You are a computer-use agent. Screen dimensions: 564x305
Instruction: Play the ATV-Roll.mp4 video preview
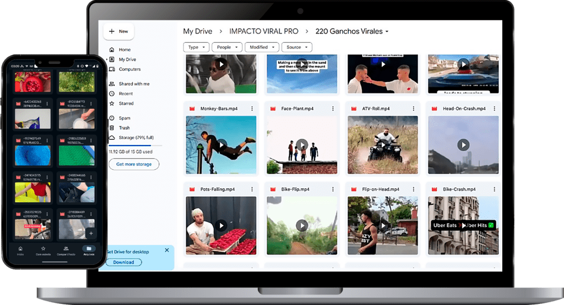point(383,145)
